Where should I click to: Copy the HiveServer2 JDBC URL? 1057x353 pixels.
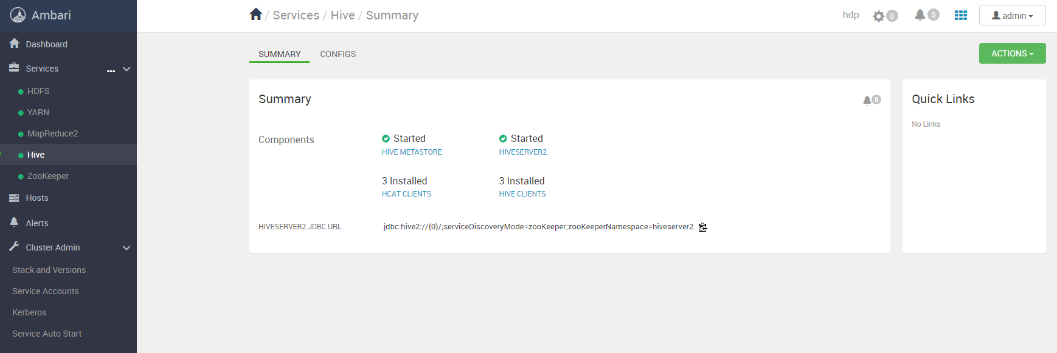pos(702,227)
